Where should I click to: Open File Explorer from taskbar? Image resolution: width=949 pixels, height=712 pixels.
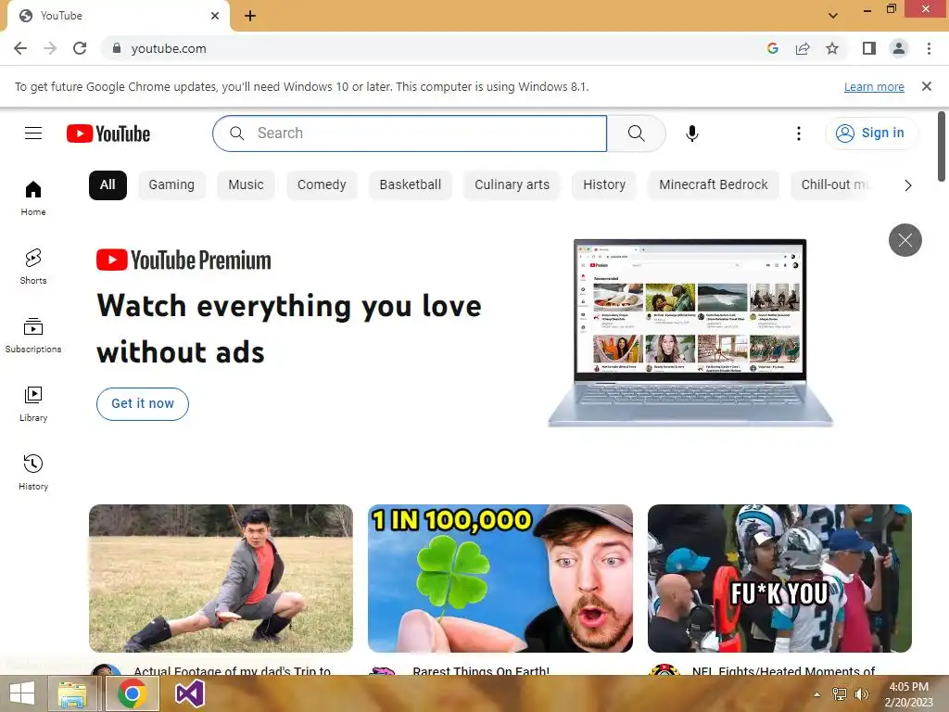point(72,693)
